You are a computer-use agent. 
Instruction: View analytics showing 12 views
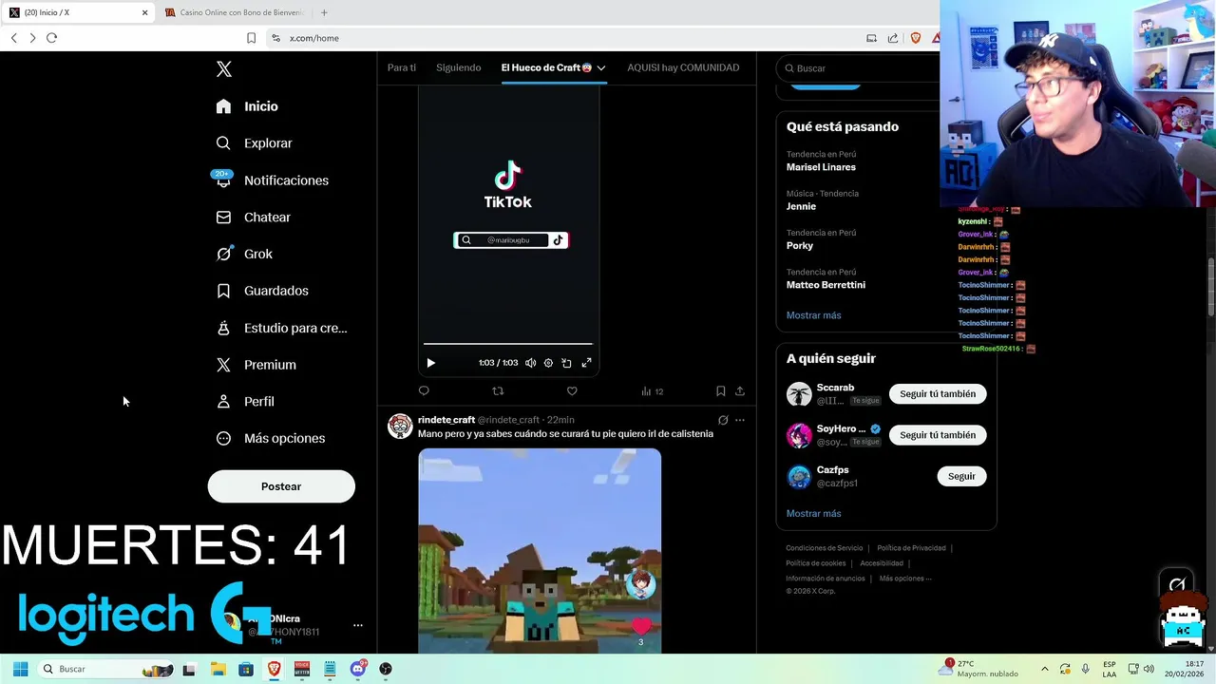pos(652,391)
